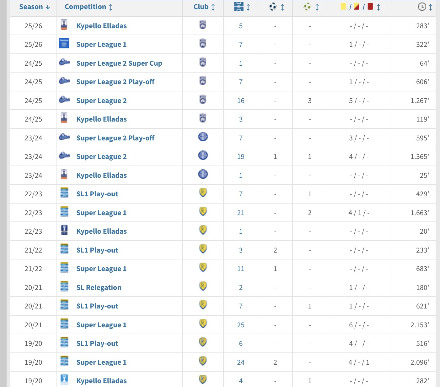Click the yellow club crest in 22/23 Super League 1 row
Viewport: 440px width, 387px height.
coord(203,211)
